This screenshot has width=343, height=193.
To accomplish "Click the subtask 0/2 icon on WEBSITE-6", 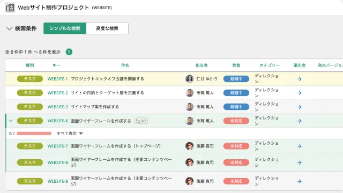I will click(141, 121).
